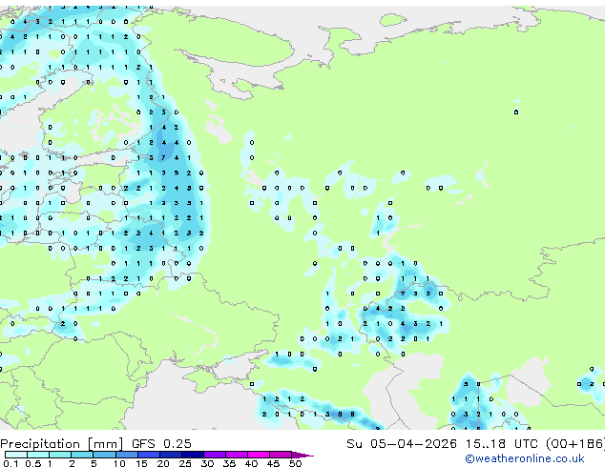
Task: Select the purple swatch between 30 and 35
Action: 214,455
